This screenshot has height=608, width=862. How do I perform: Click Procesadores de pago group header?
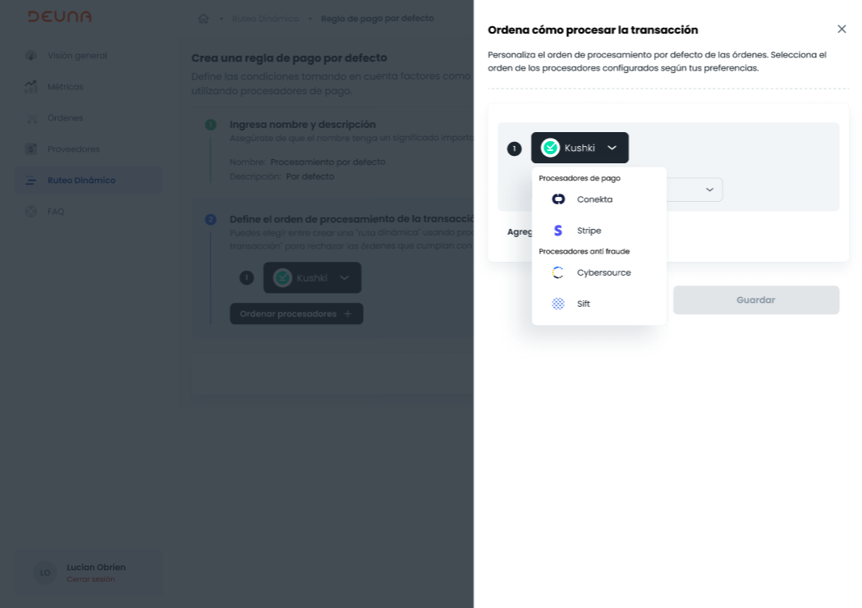pos(580,178)
